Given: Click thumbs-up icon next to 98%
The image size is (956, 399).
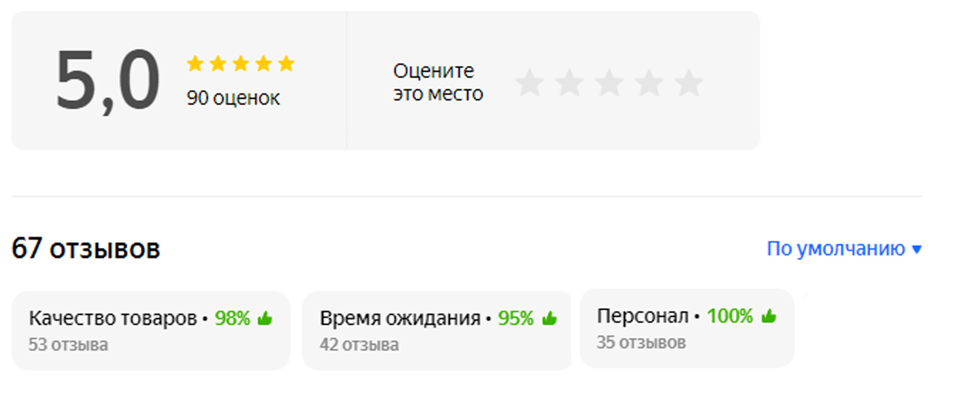Looking at the screenshot, I should point(265,318).
